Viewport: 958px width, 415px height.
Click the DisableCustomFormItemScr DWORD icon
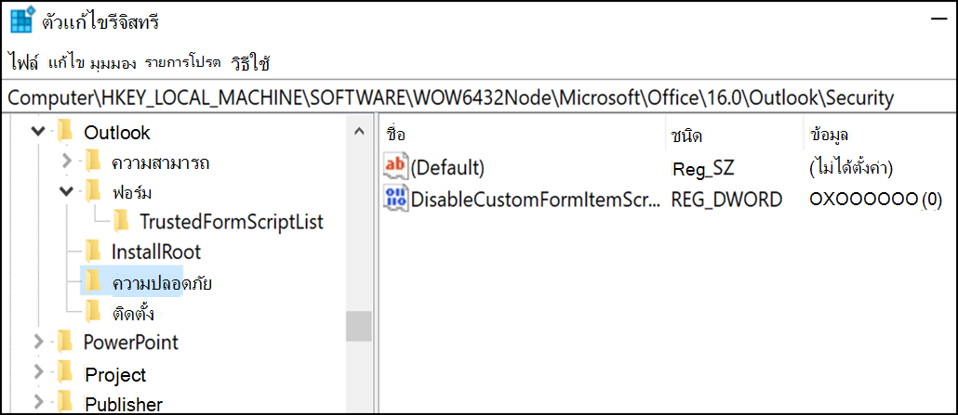(394, 199)
